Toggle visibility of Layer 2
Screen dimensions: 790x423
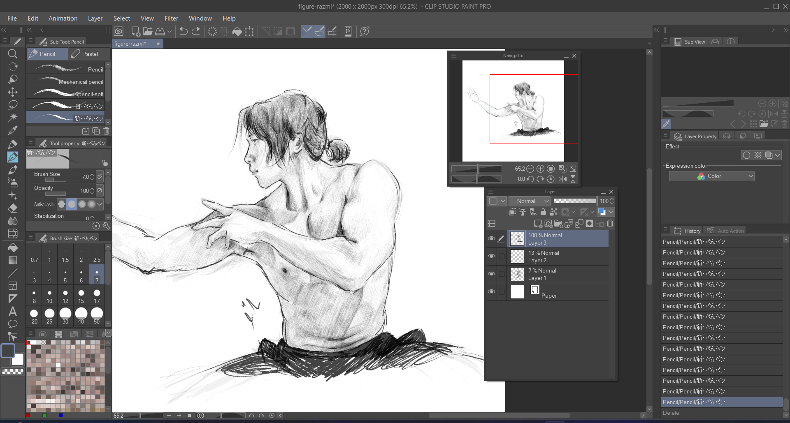tap(491, 257)
